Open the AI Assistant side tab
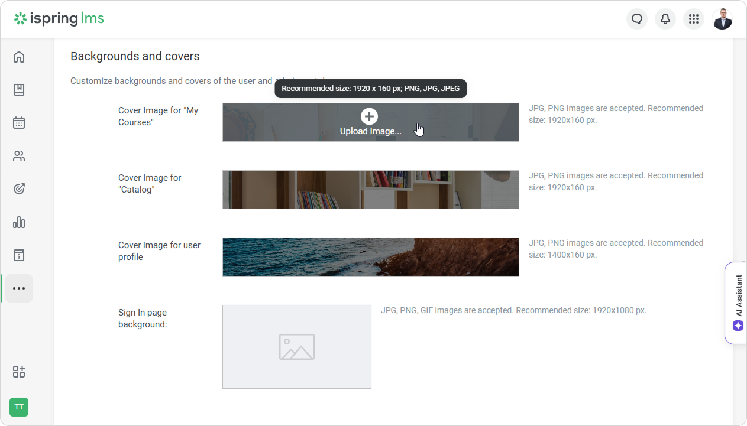This screenshot has height=426, width=747. click(738, 303)
